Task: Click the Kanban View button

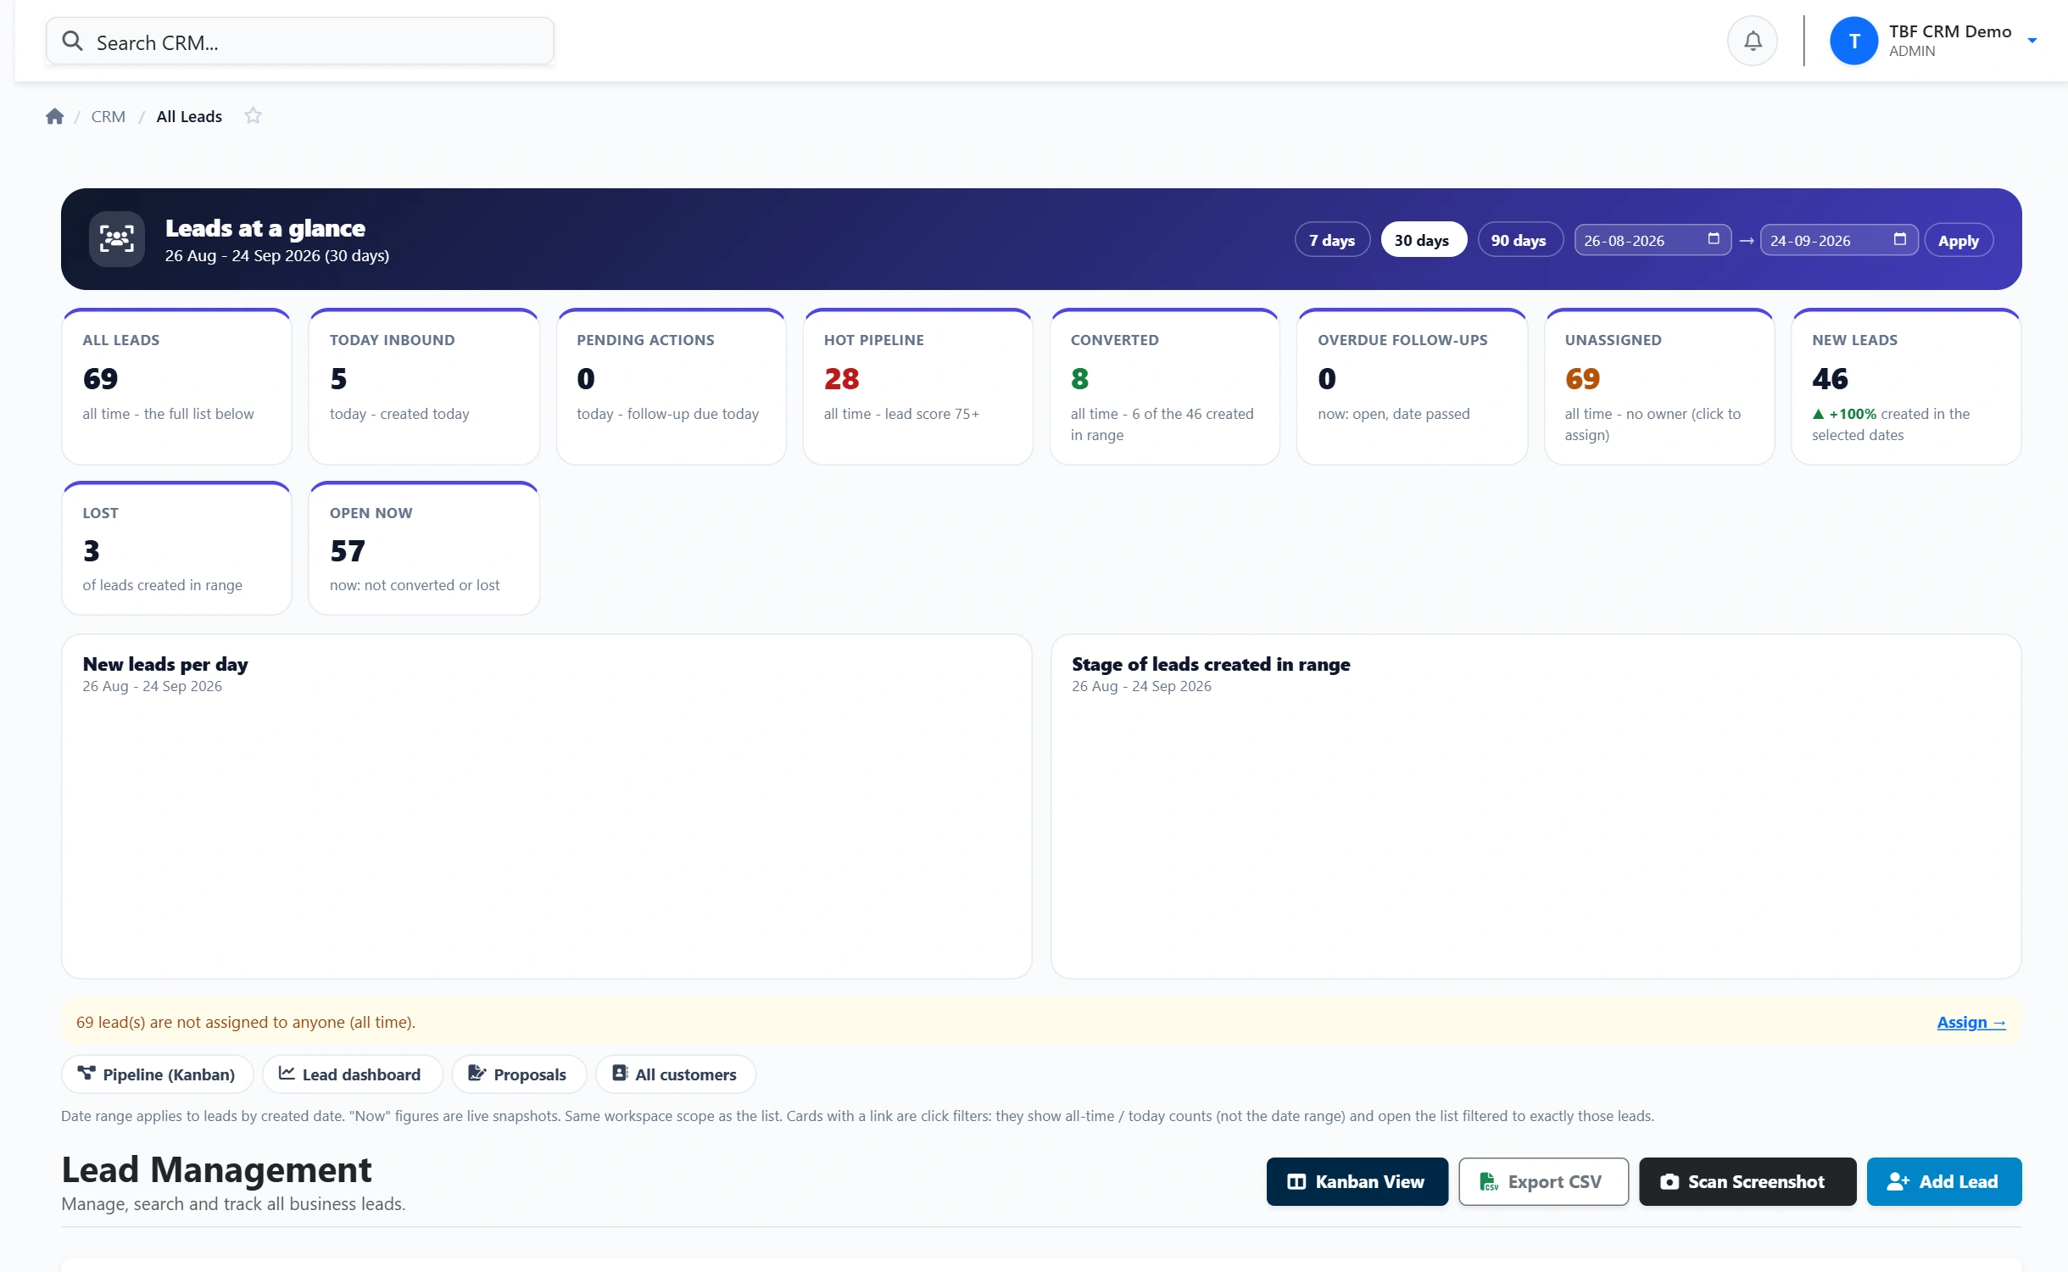Action: (x=1357, y=1181)
